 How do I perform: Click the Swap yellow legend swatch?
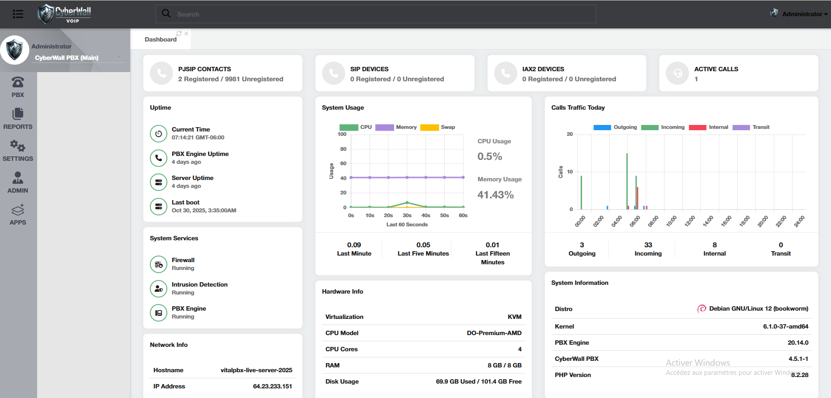429,127
